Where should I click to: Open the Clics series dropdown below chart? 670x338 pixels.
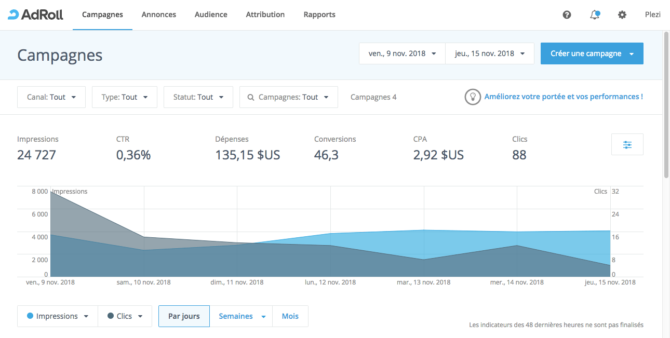125,316
